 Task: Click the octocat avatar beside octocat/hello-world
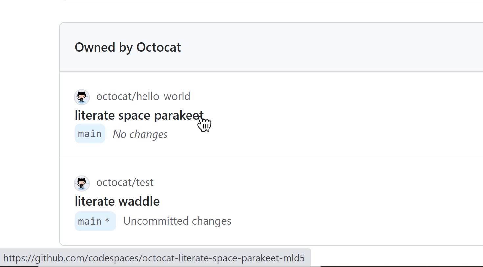[x=81, y=97]
